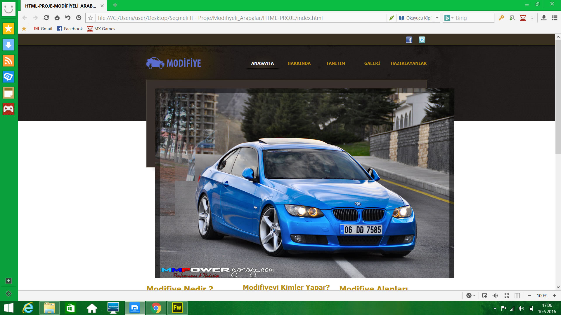
Task: Toggle Okuyucu Kipi reader mode
Action: (415, 18)
